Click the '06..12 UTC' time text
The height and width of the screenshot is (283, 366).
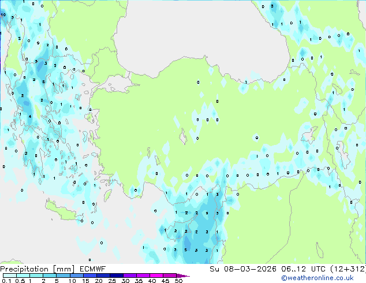303,269
